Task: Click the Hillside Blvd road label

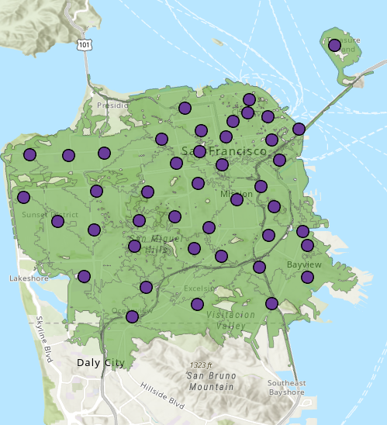Action: point(162,396)
